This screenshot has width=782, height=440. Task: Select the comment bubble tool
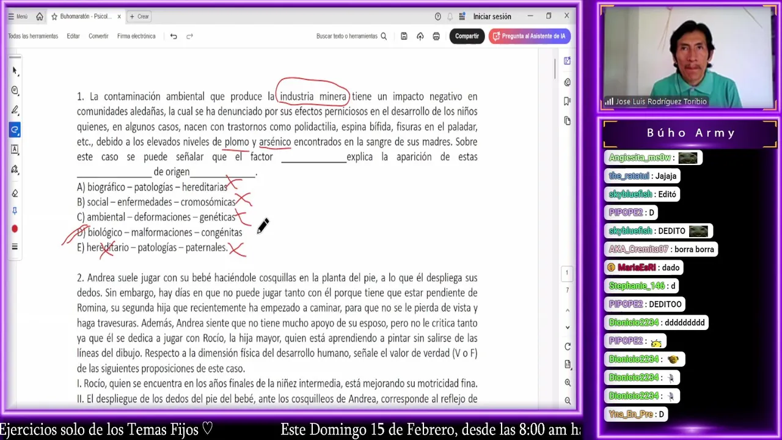click(15, 90)
